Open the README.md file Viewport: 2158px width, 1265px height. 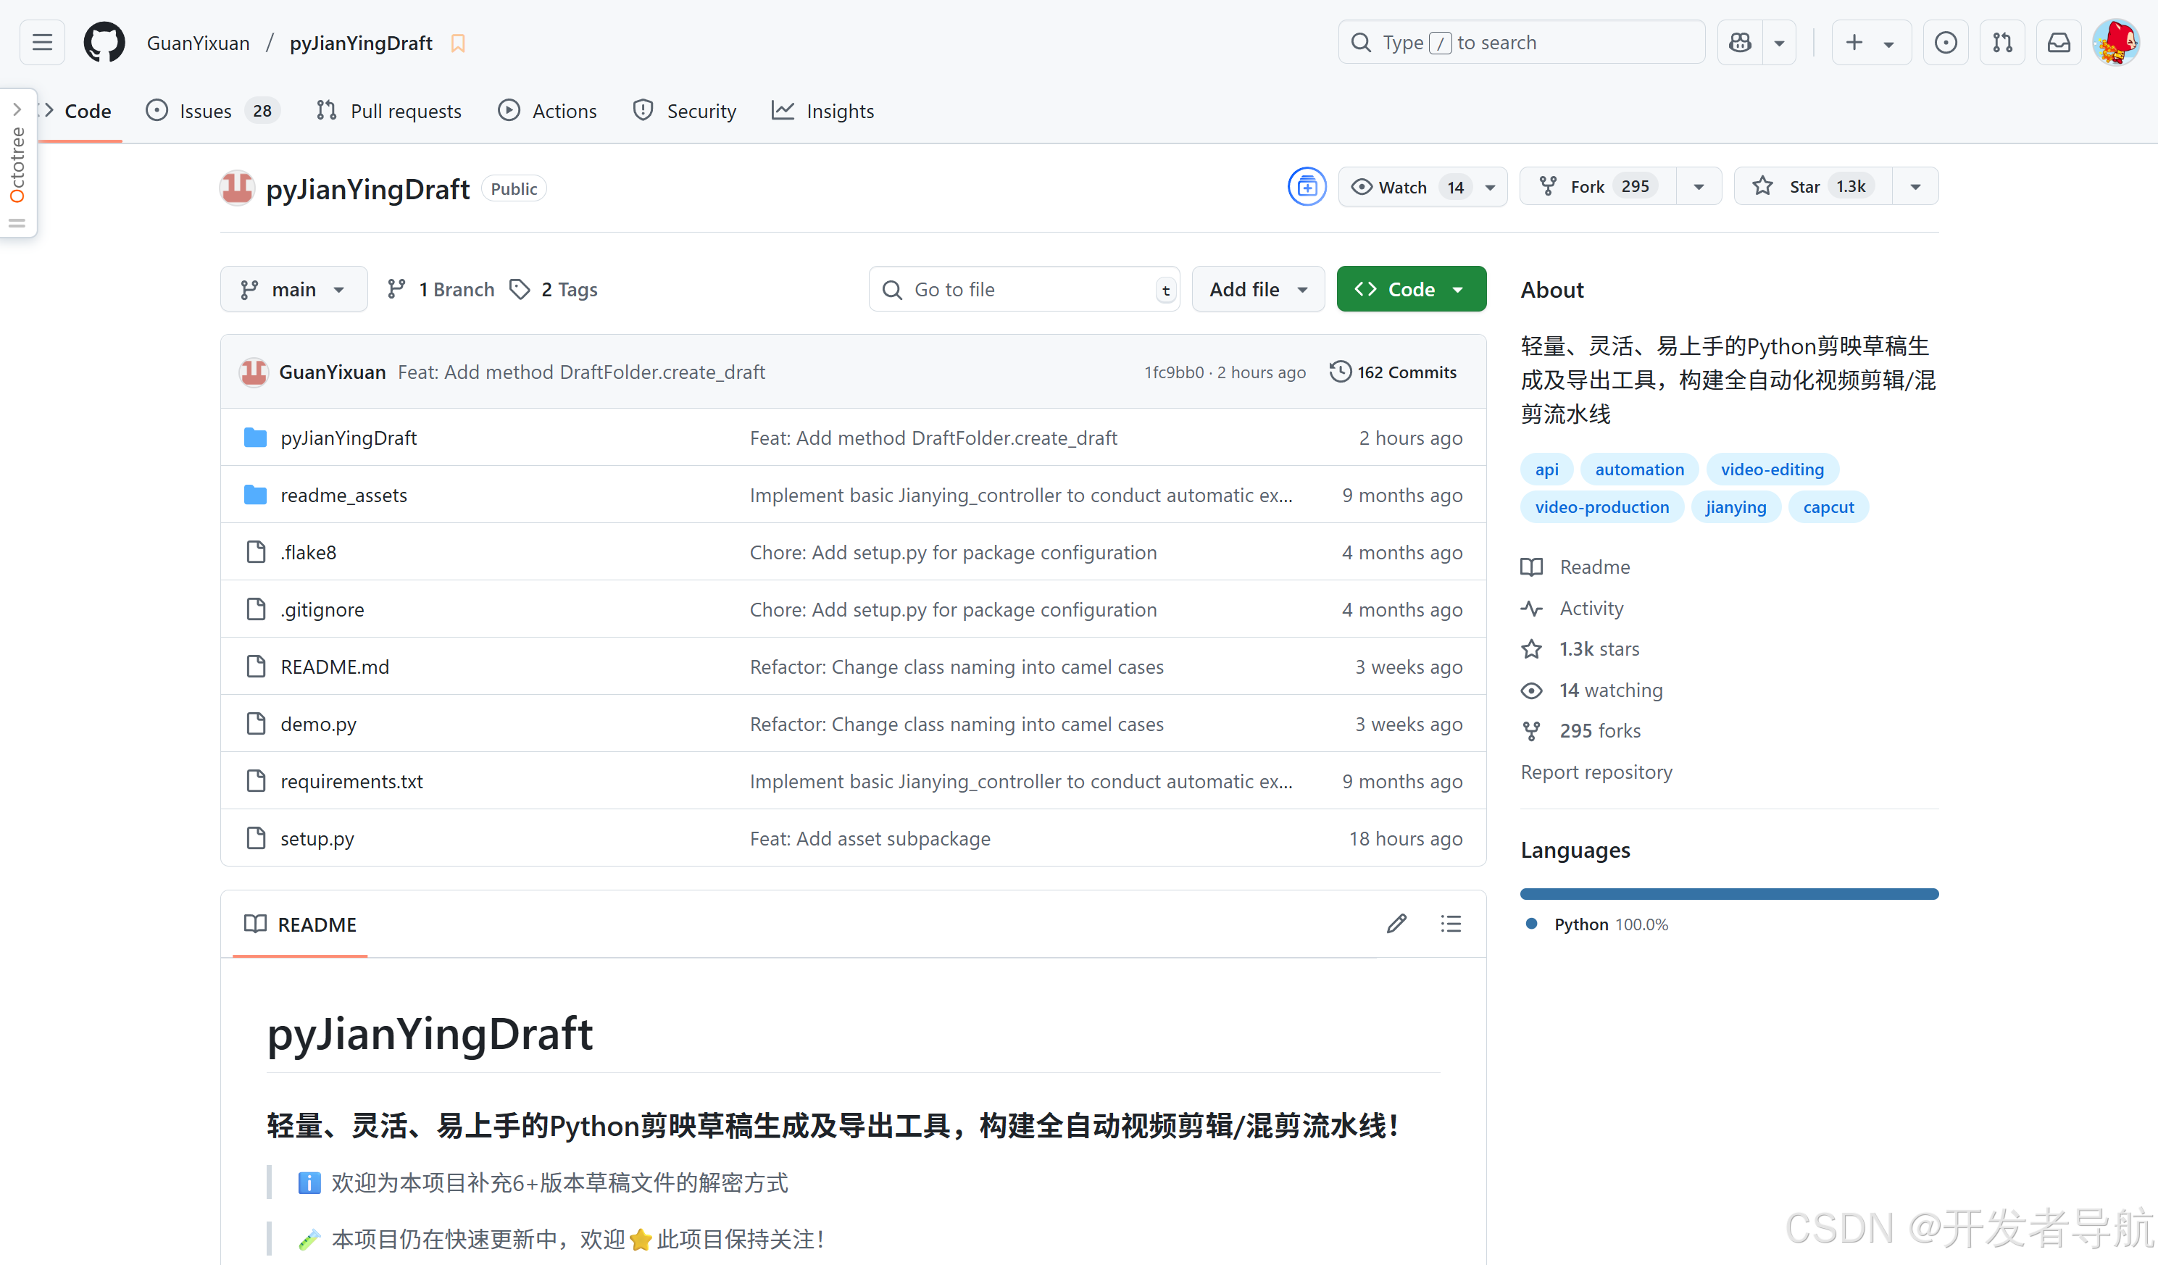(335, 668)
